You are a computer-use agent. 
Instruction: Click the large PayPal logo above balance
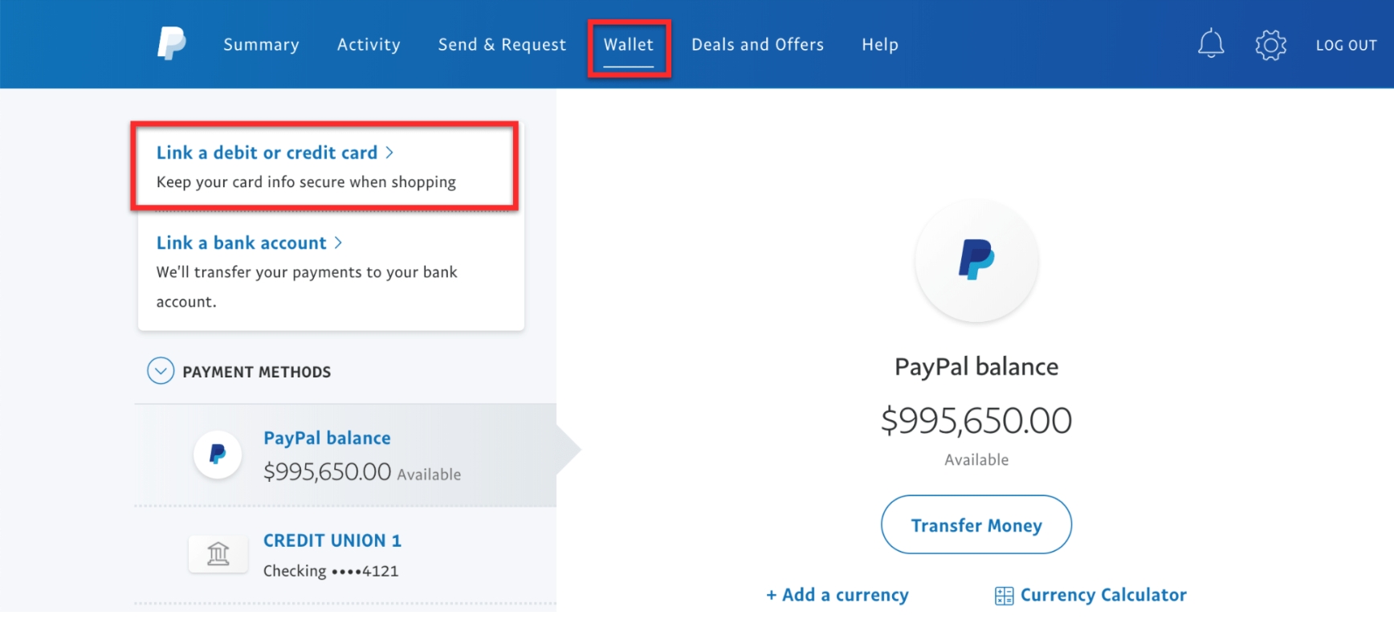[x=976, y=259]
